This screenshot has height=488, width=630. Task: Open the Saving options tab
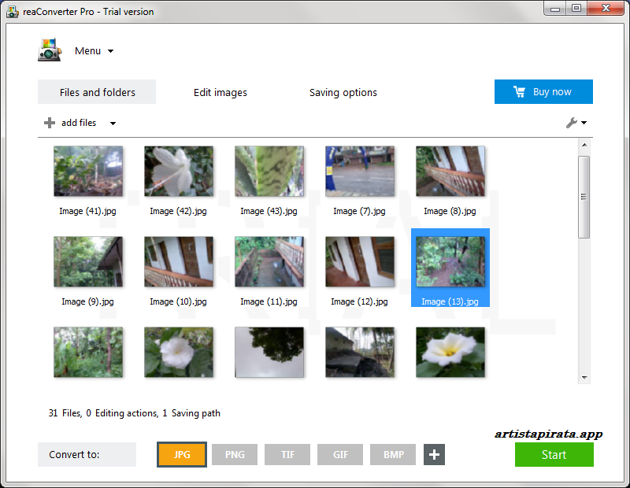click(343, 92)
